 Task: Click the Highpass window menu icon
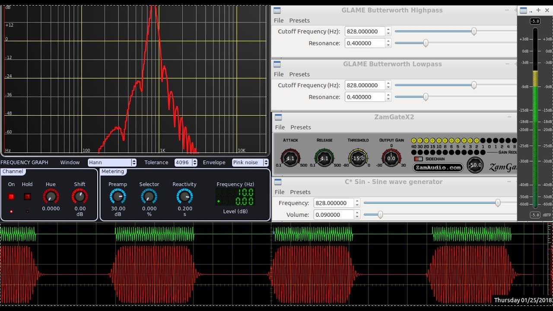[x=277, y=10]
